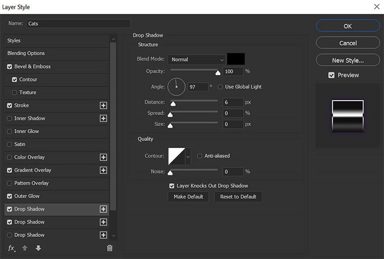The width and height of the screenshot is (384, 259).
Task: Open the black shadow color swatch
Action: tap(236, 59)
